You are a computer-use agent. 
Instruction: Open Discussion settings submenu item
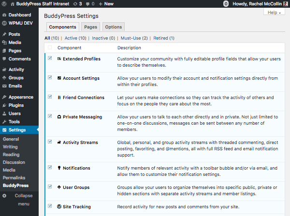(x=14, y=162)
